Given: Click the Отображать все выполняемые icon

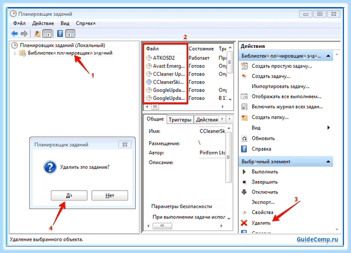Looking at the screenshot, I should 244,96.
